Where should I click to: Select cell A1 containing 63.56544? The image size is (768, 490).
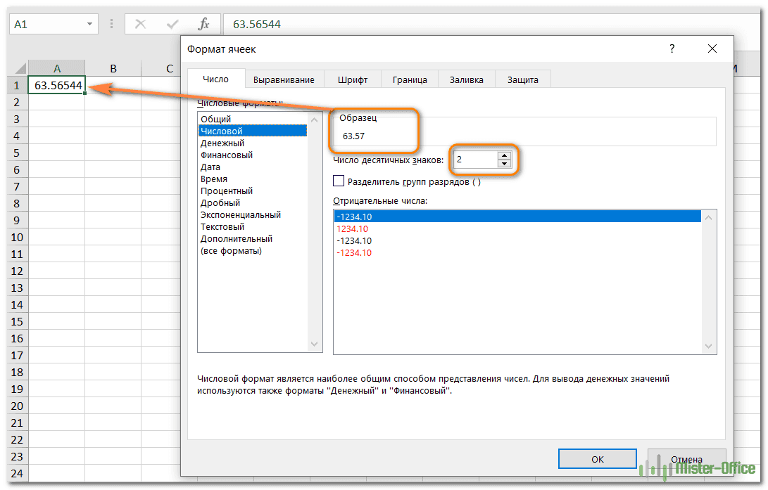coord(56,85)
